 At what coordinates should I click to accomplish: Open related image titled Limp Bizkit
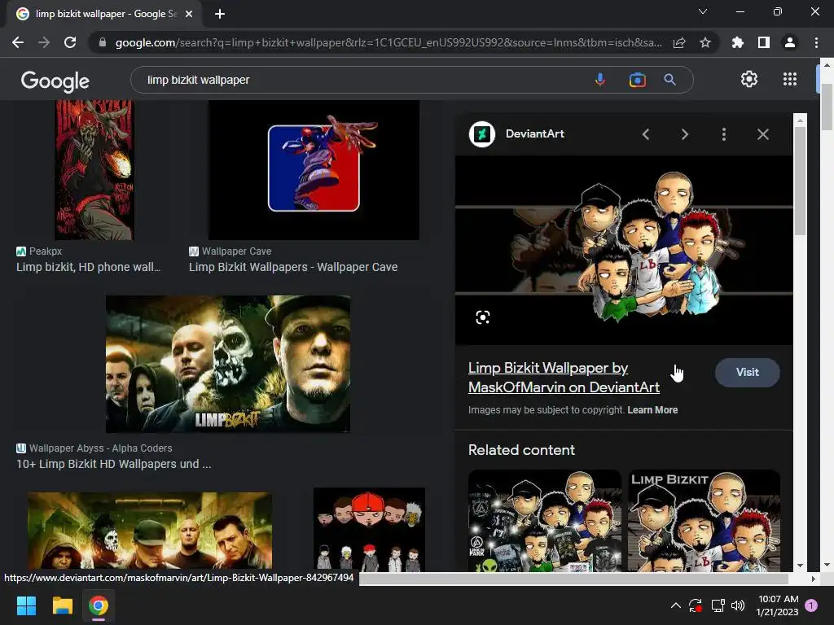tap(705, 521)
